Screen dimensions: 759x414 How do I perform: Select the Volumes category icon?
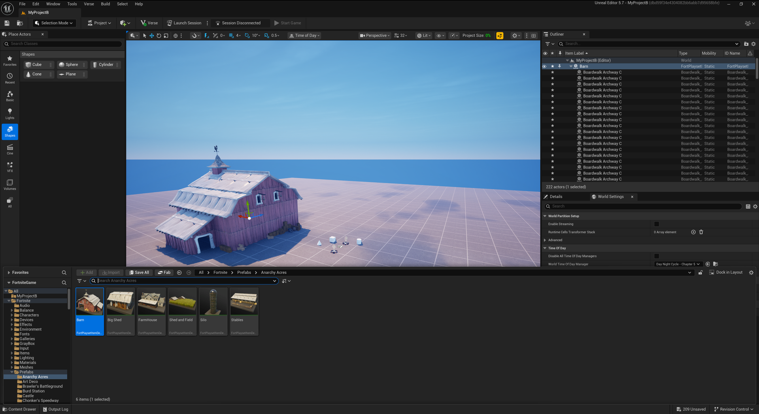[10, 184]
